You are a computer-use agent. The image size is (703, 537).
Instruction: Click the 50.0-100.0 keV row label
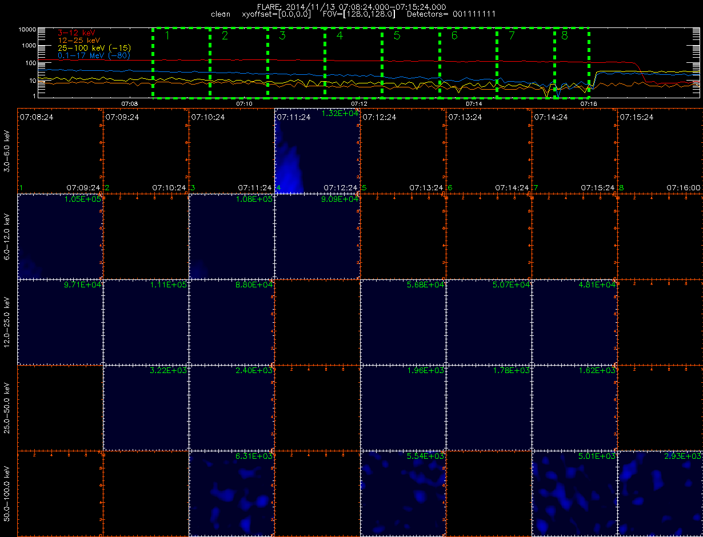click(x=7, y=494)
